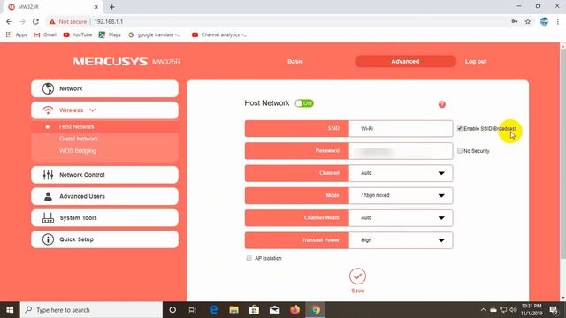566x318 pixels.
Task: Click the Not secure warning icon
Action: click(x=52, y=21)
